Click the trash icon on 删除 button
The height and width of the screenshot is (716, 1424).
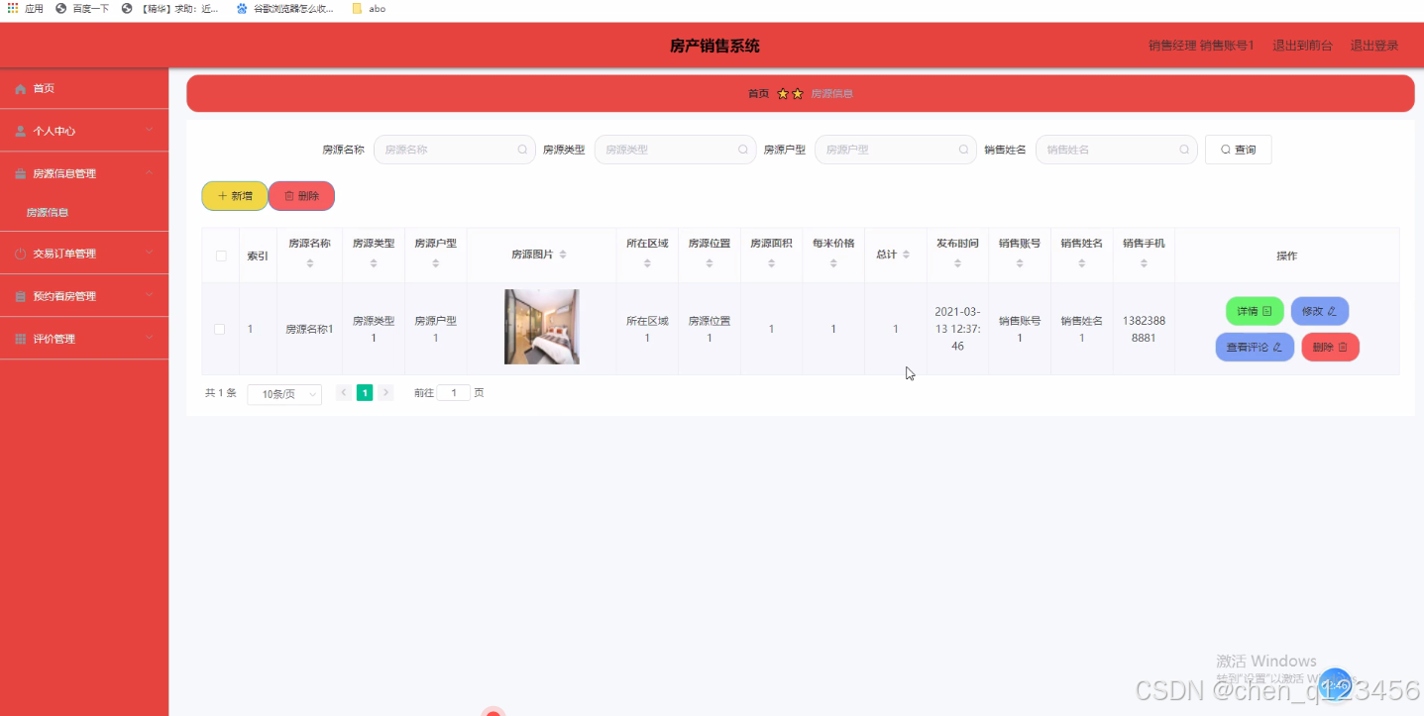pyautogui.click(x=287, y=195)
